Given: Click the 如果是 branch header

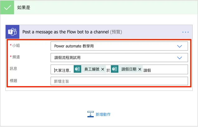Looking at the screenshot, I should [x=99, y=7].
